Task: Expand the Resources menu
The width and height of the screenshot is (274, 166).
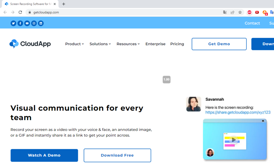Action: click(x=128, y=44)
